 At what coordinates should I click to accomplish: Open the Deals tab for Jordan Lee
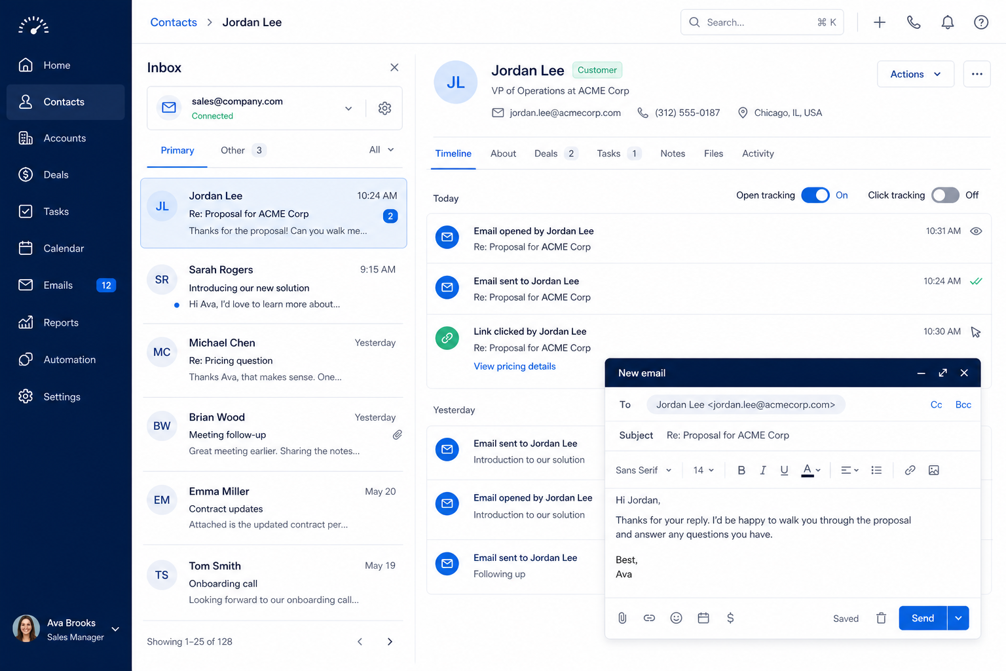555,154
